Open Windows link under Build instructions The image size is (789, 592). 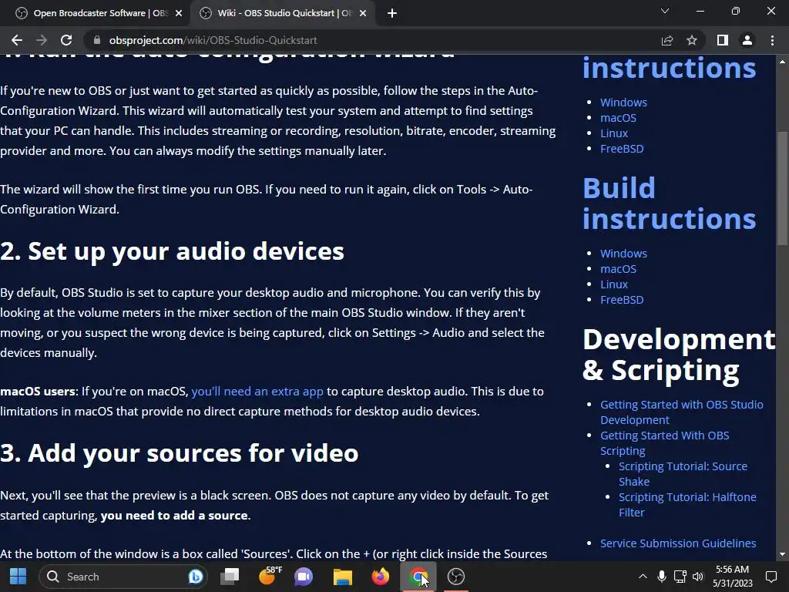point(623,253)
